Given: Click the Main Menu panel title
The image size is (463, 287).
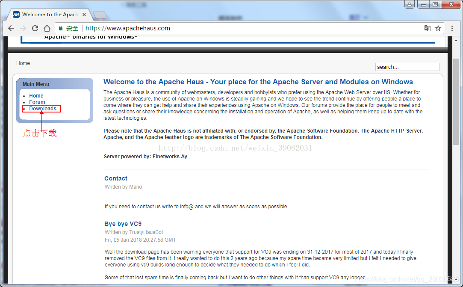Looking at the screenshot, I should (x=36, y=84).
